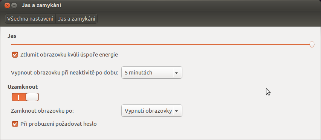Click the white knob of the lock switch
This screenshot has height=140, width=321.
[32, 97]
